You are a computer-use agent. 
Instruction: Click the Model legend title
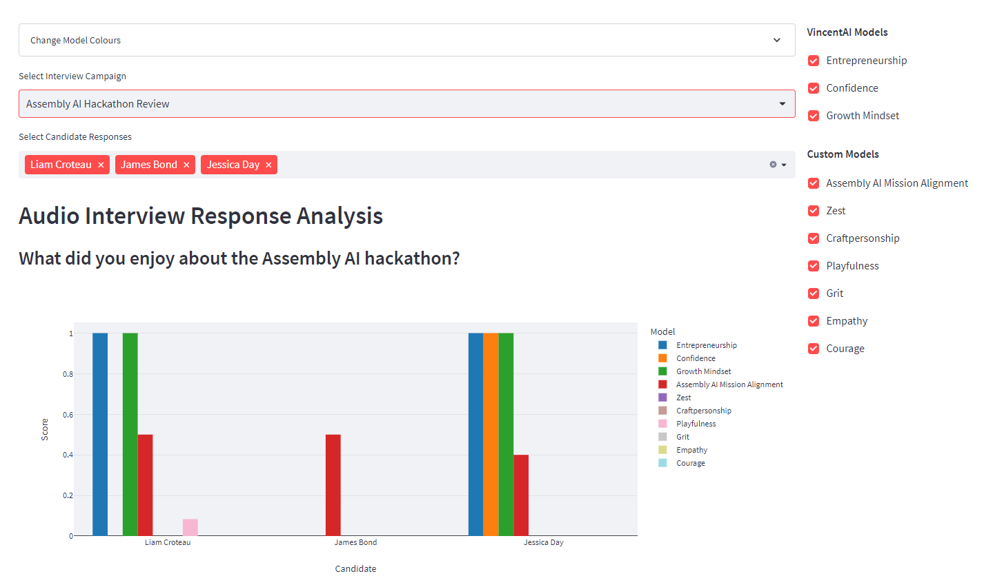pyautogui.click(x=662, y=332)
